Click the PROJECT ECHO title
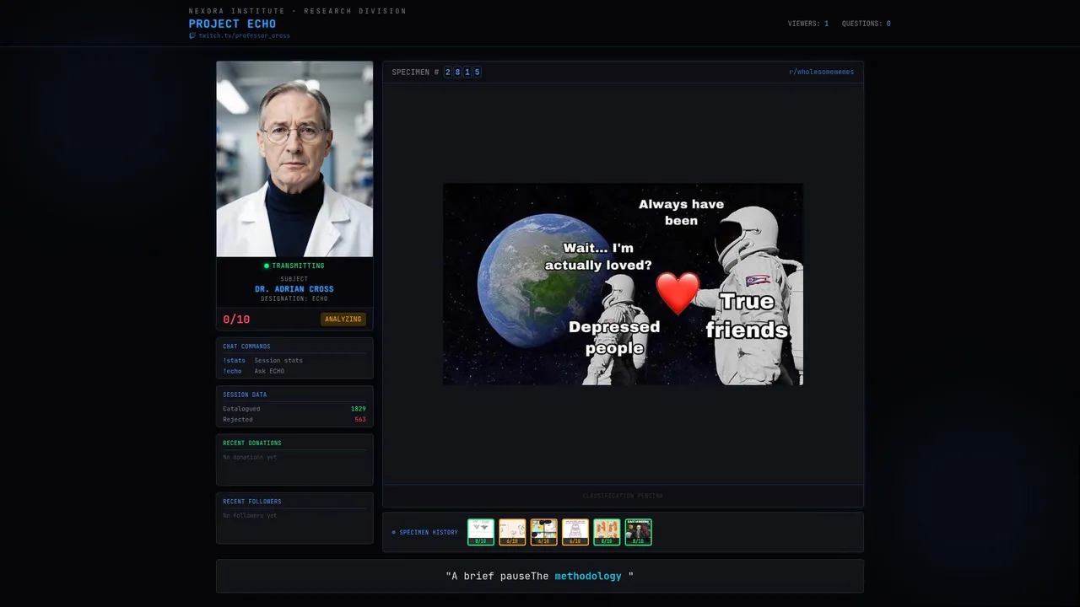 232,24
